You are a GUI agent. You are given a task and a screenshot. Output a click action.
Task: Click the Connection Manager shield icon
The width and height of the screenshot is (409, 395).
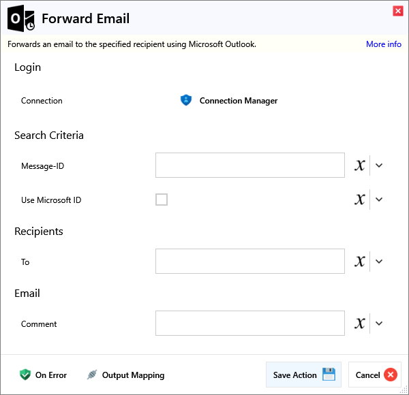coord(186,100)
